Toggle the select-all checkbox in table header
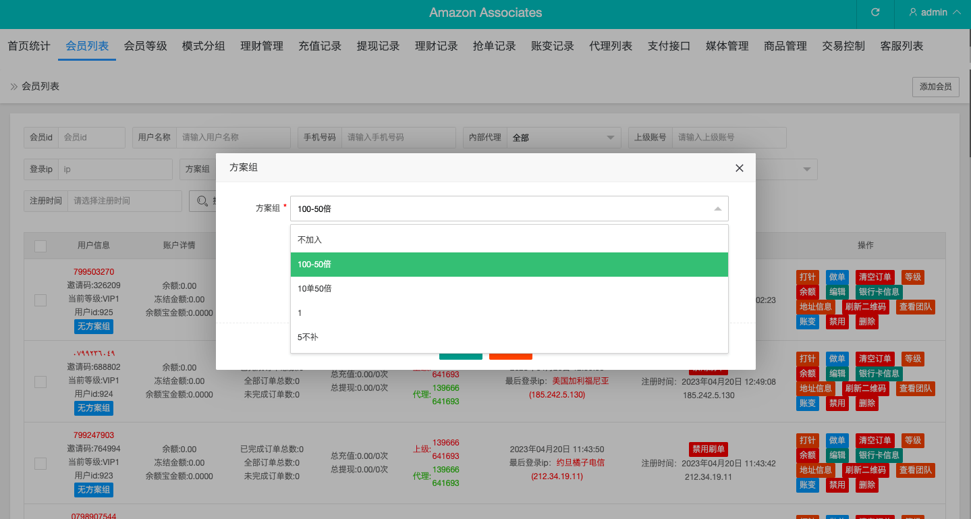971x519 pixels. coord(39,245)
